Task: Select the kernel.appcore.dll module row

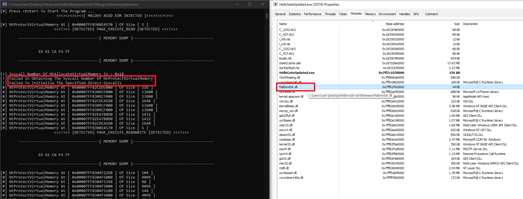Action: (400, 97)
